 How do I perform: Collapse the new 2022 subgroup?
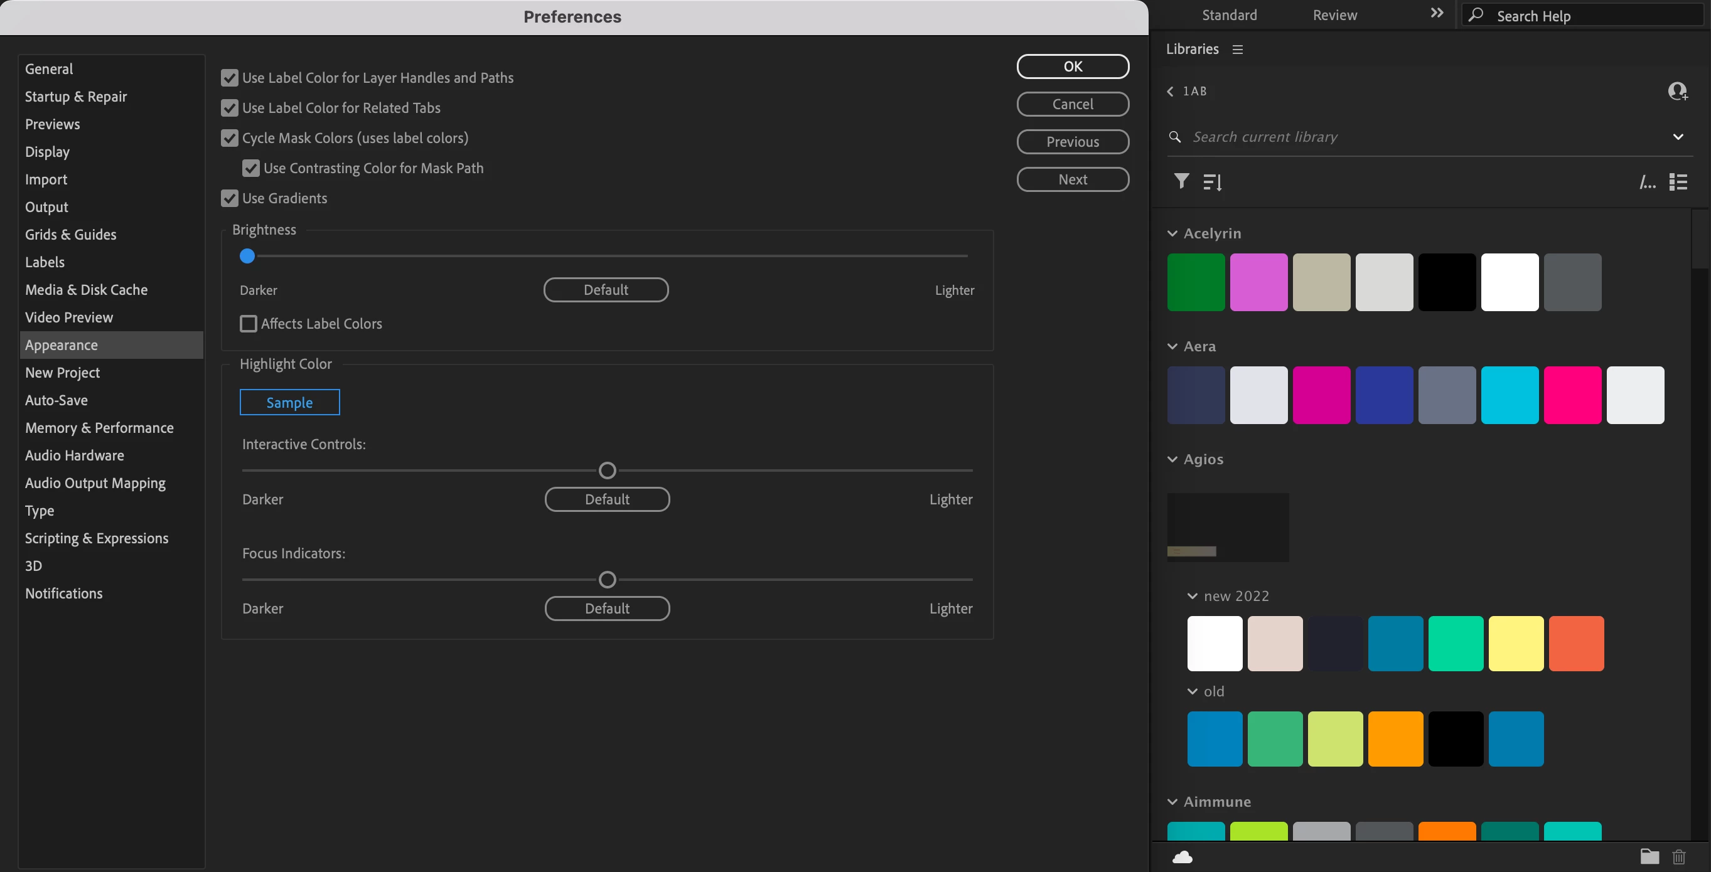(x=1193, y=596)
